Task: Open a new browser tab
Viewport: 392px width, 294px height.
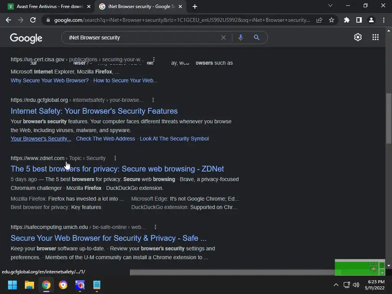Action: click(x=195, y=7)
